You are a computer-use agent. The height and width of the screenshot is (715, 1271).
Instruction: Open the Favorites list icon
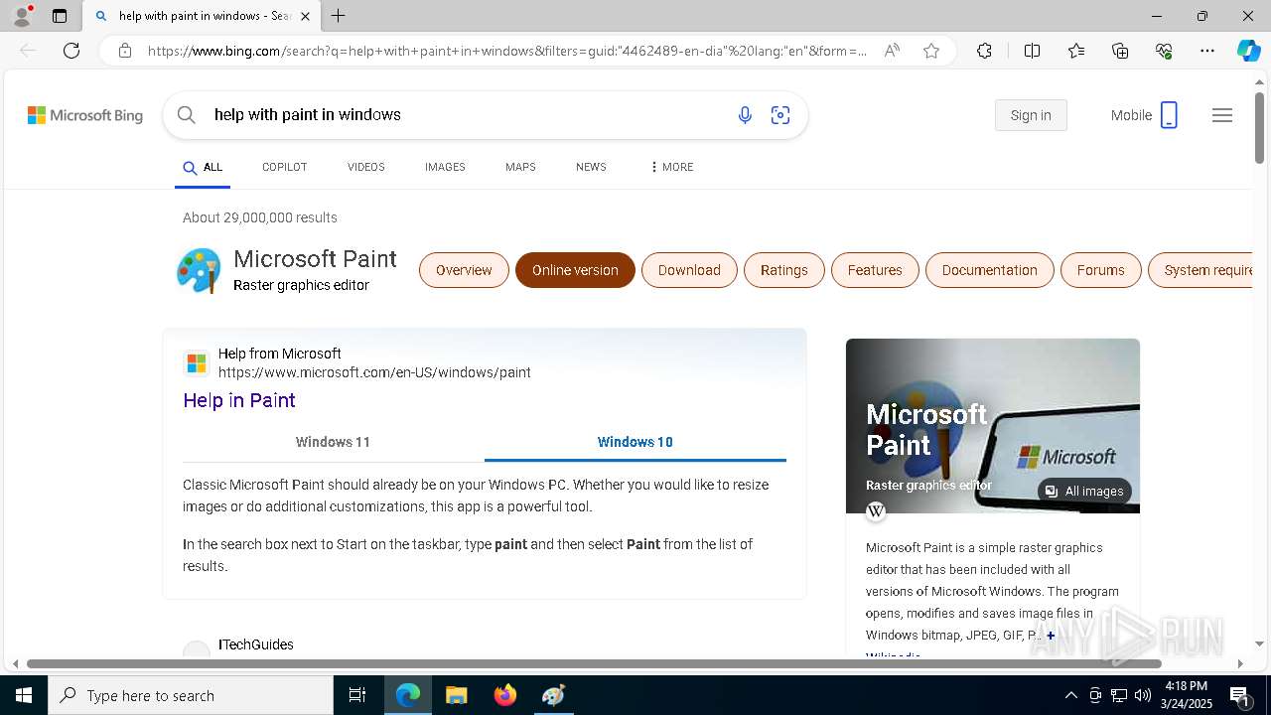[x=1076, y=51]
